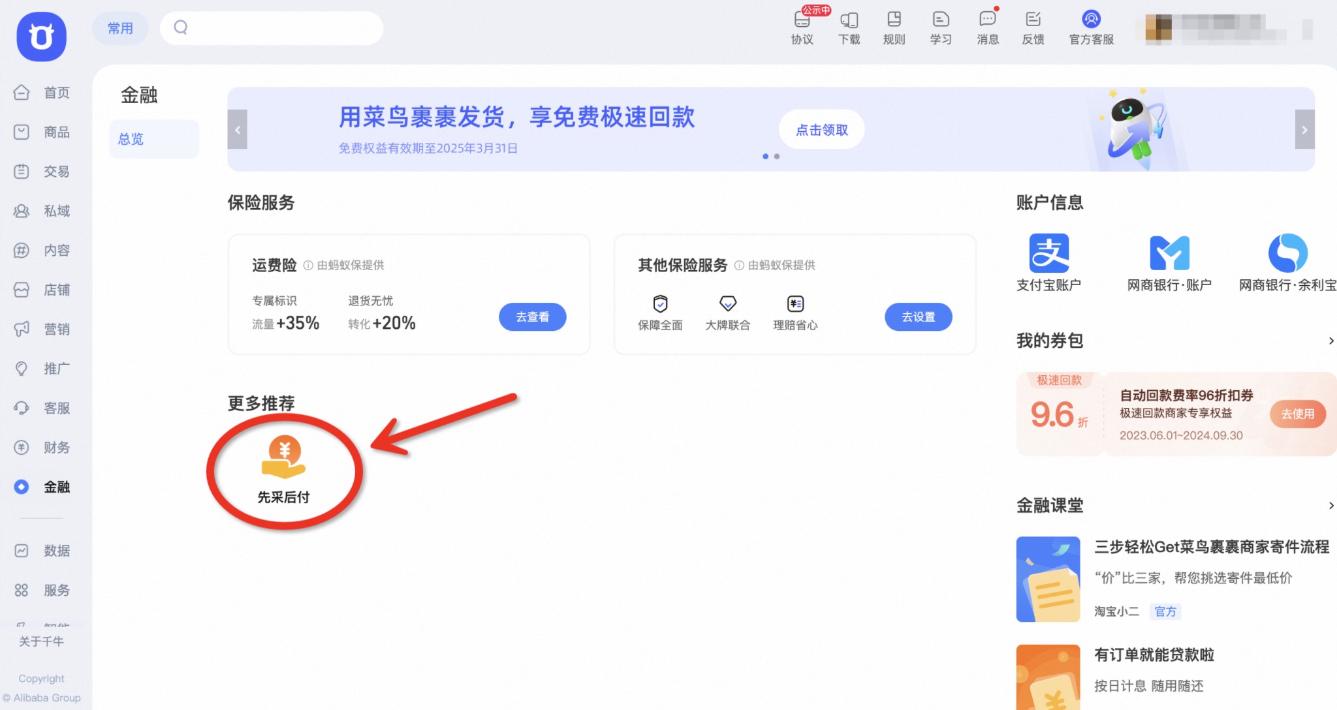This screenshot has height=710, width=1337.
Task: Open 营销 in the sidebar
Action: coord(42,329)
